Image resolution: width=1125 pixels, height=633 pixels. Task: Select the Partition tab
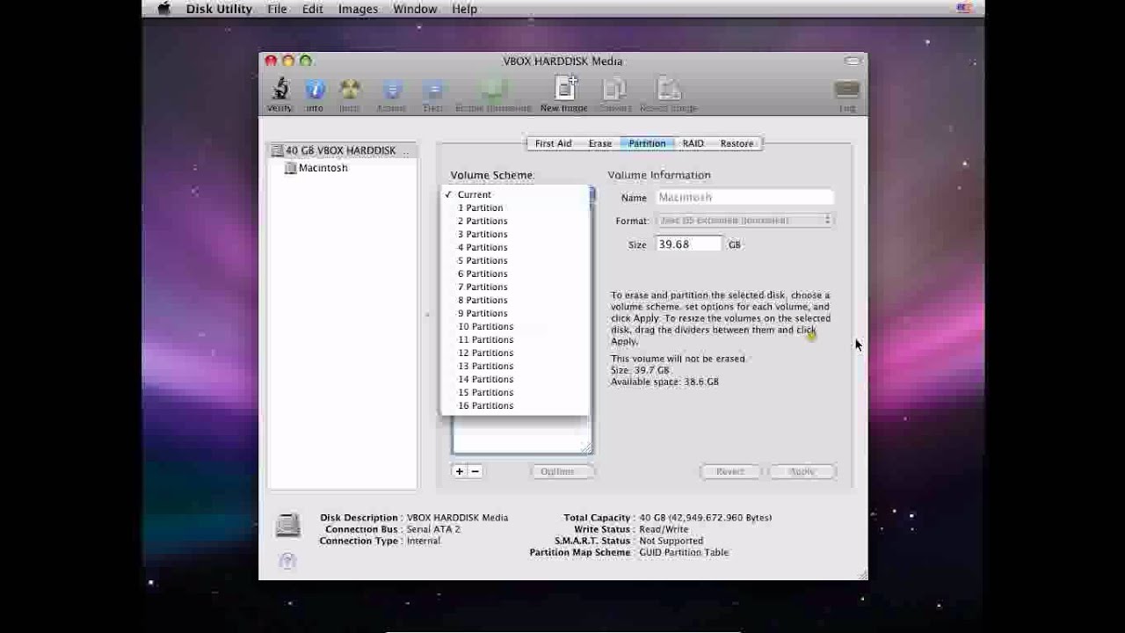point(647,143)
